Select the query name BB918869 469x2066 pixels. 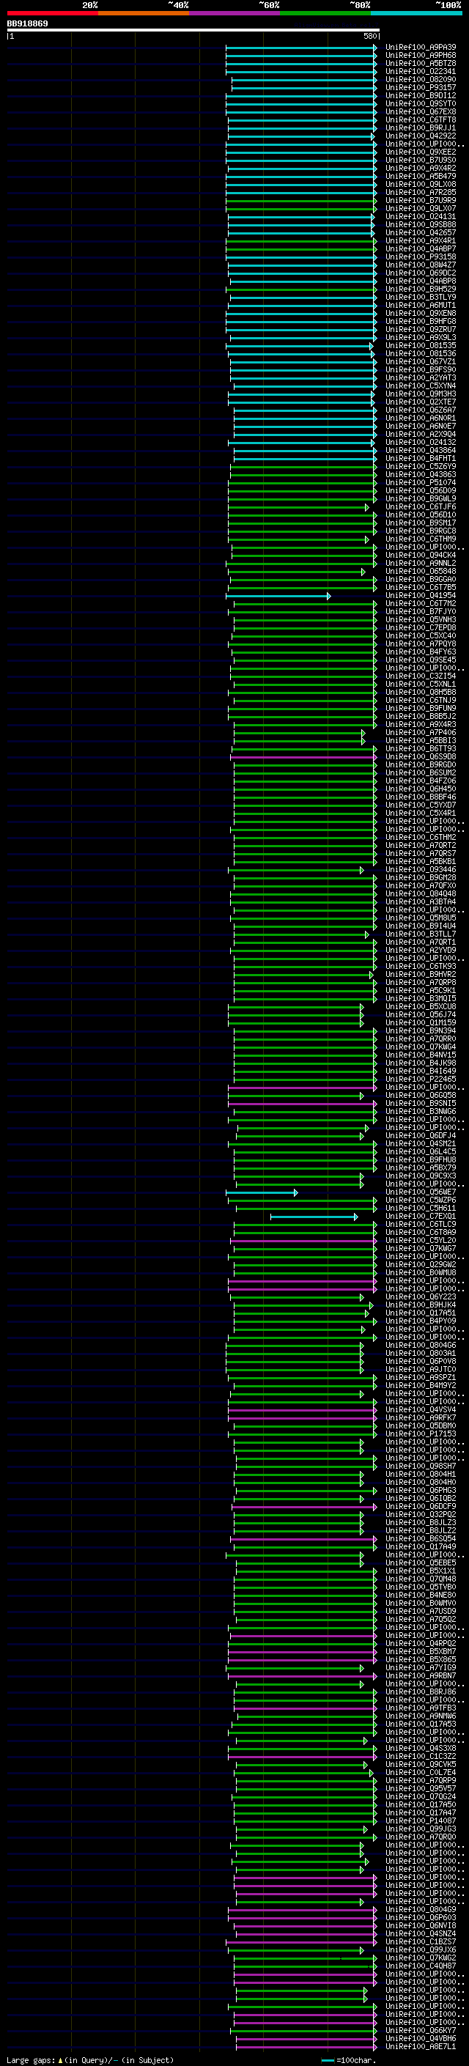pos(27,24)
